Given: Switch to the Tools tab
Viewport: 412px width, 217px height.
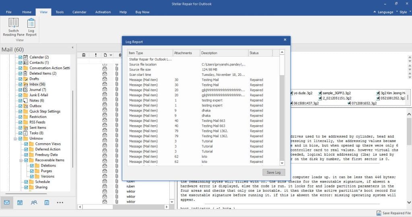Looking at the screenshot, I should point(60,12).
